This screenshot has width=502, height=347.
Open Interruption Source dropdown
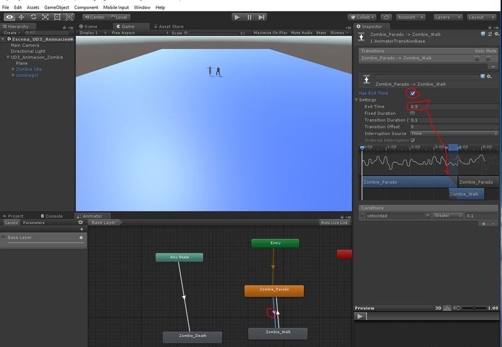(454, 133)
